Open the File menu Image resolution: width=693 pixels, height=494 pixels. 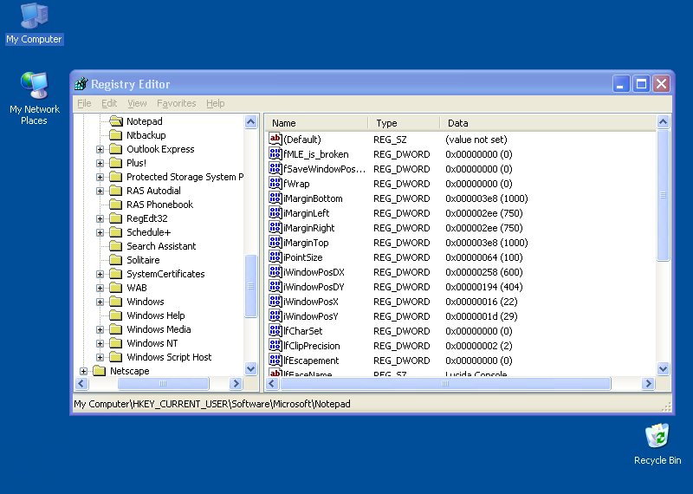pos(84,103)
